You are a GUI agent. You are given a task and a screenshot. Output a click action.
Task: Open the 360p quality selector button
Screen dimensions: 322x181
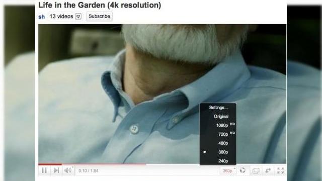pyautogui.click(x=228, y=170)
